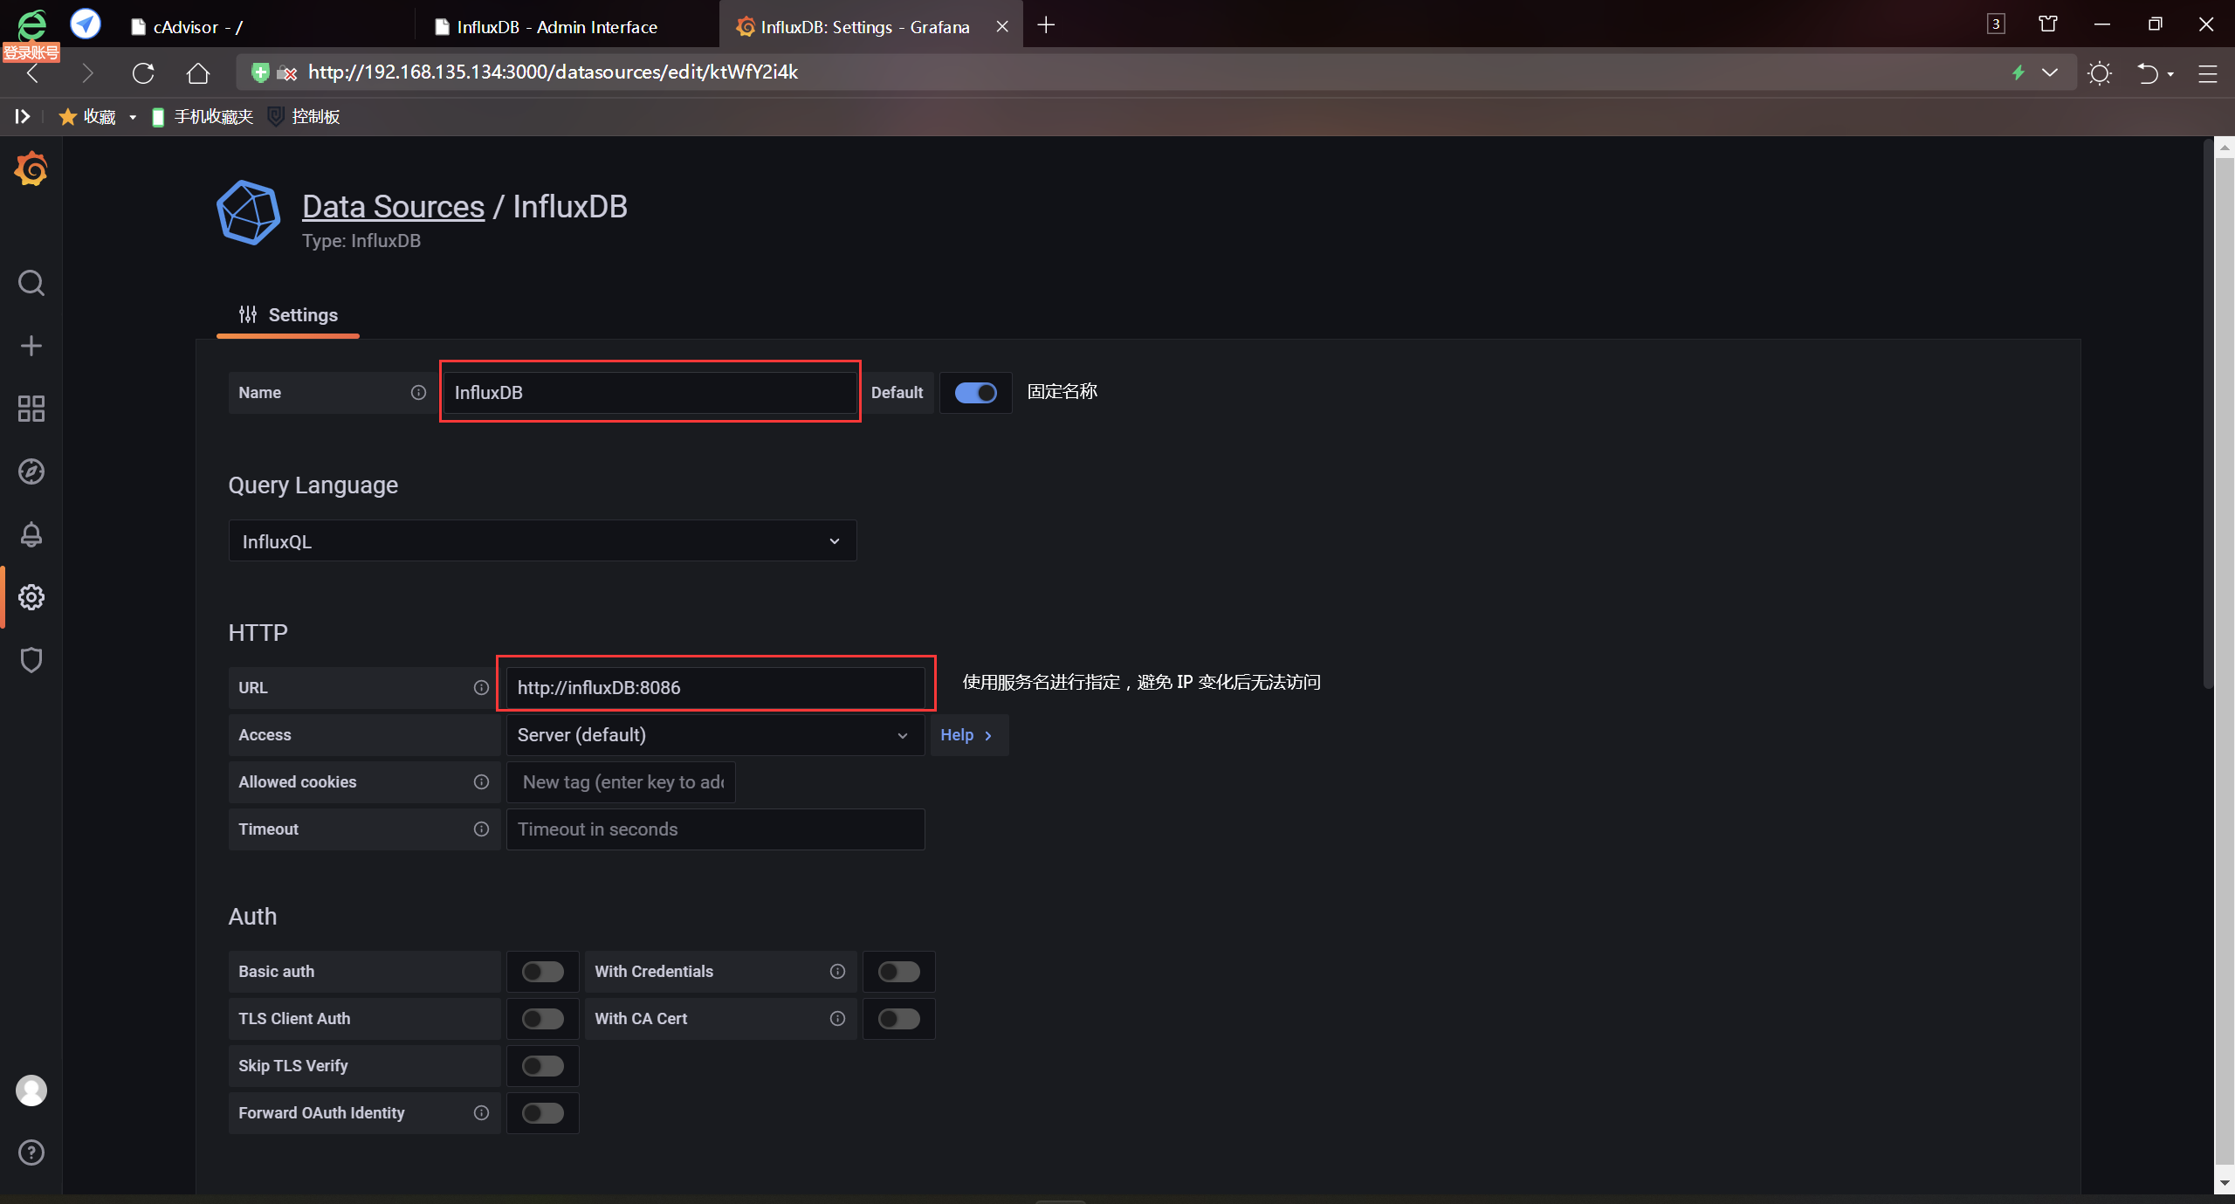Click the browser undo/restore arrow icon

click(2148, 73)
